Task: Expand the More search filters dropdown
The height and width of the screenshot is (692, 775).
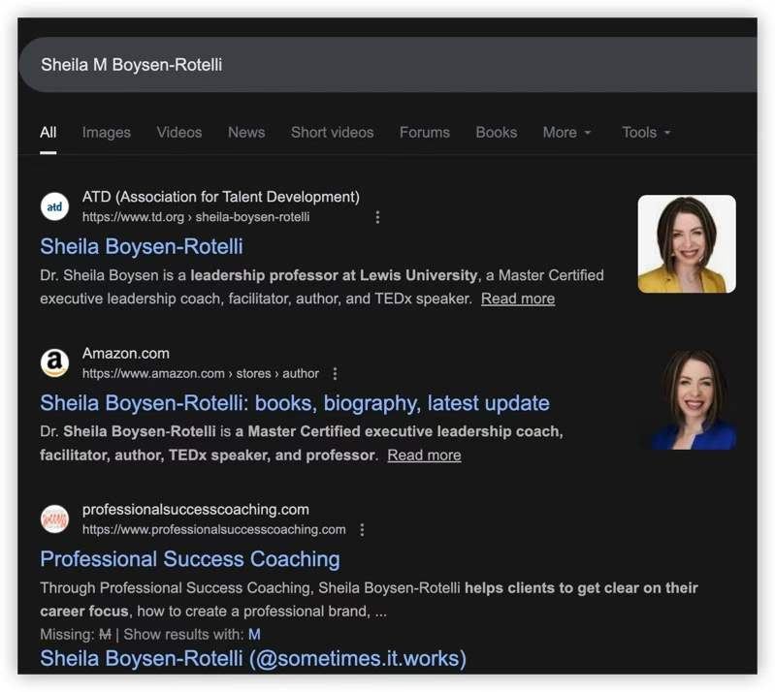Action: (566, 133)
